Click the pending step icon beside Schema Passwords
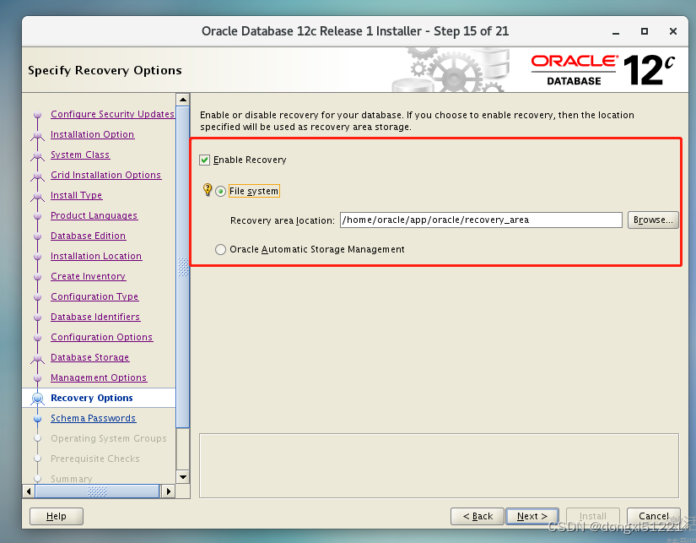The image size is (696, 543). click(37, 418)
